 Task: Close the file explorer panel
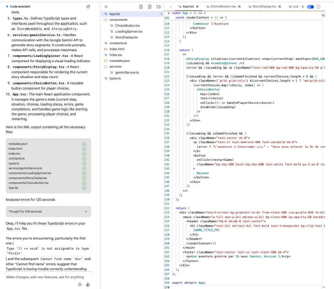tap(106, 7)
